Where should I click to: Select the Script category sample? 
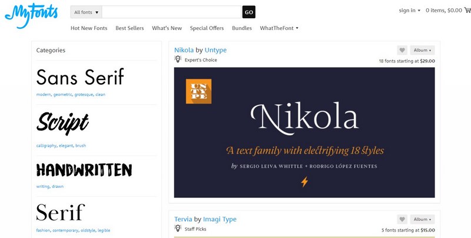[x=62, y=123]
